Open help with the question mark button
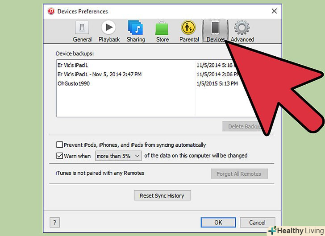Screen dimensions: 325x236 click(55, 222)
